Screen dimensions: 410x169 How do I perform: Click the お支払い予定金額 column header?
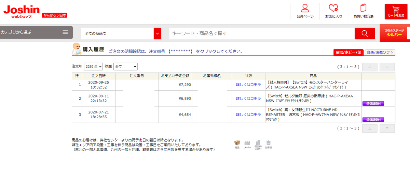coord(175,76)
